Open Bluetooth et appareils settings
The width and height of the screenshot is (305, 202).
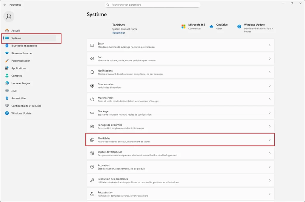22,46
